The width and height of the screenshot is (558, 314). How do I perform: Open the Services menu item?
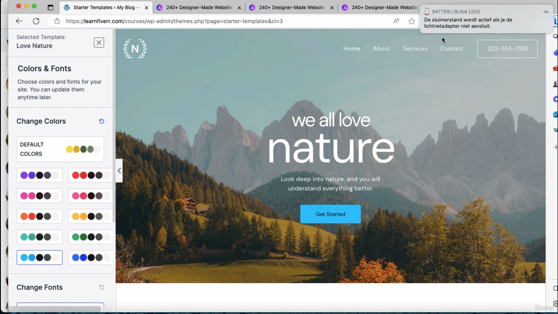(415, 49)
